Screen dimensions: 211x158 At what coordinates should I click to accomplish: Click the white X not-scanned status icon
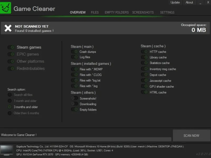(x=8, y=28)
